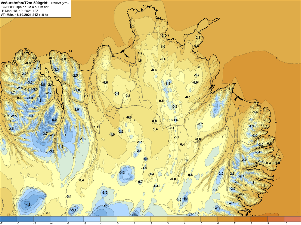Click the '-6.0' temperature value on the map
The image size is (301, 225).
tap(54, 120)
